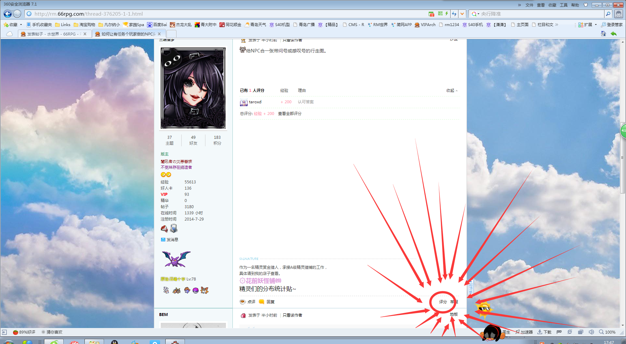The height and width of the screenshot is (344, 626).
Task: Send a message via 发消息
Action: (170, 239)
